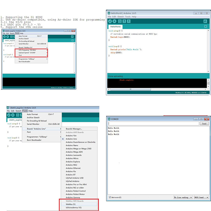Click New sketch icon in HelloWorld window
Screen dimensions: 211x211
pyautogui.click(x=120, y=21)
